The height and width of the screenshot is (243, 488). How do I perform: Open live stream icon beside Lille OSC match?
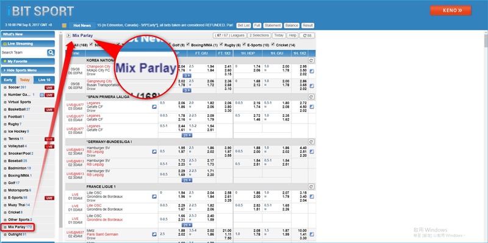[154, 196]
